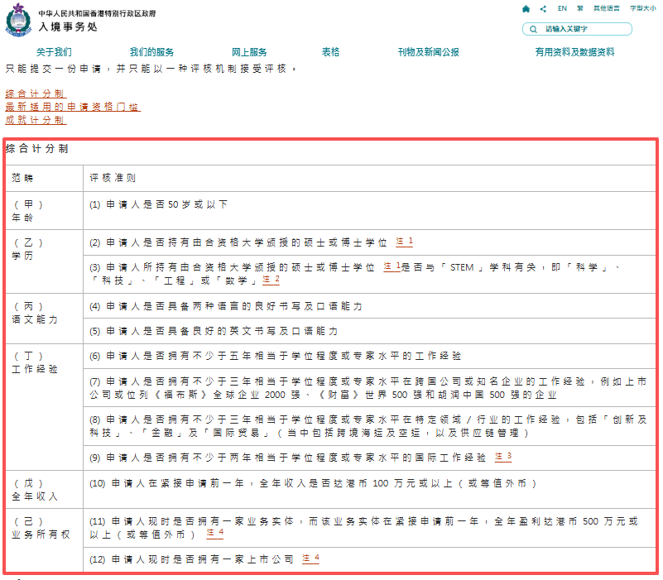This screenshot has width=663, height=580.
Task: Open the 我们的服务 menu
Action: (x=153, y=50)
